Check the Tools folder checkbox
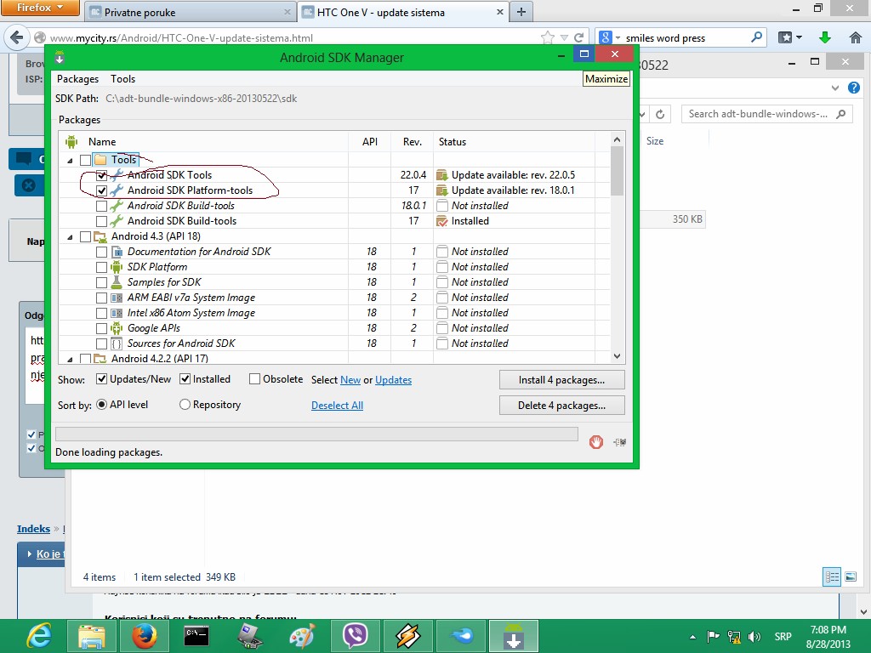This screenshot has height=653, width=871. [x=85, y=160]
